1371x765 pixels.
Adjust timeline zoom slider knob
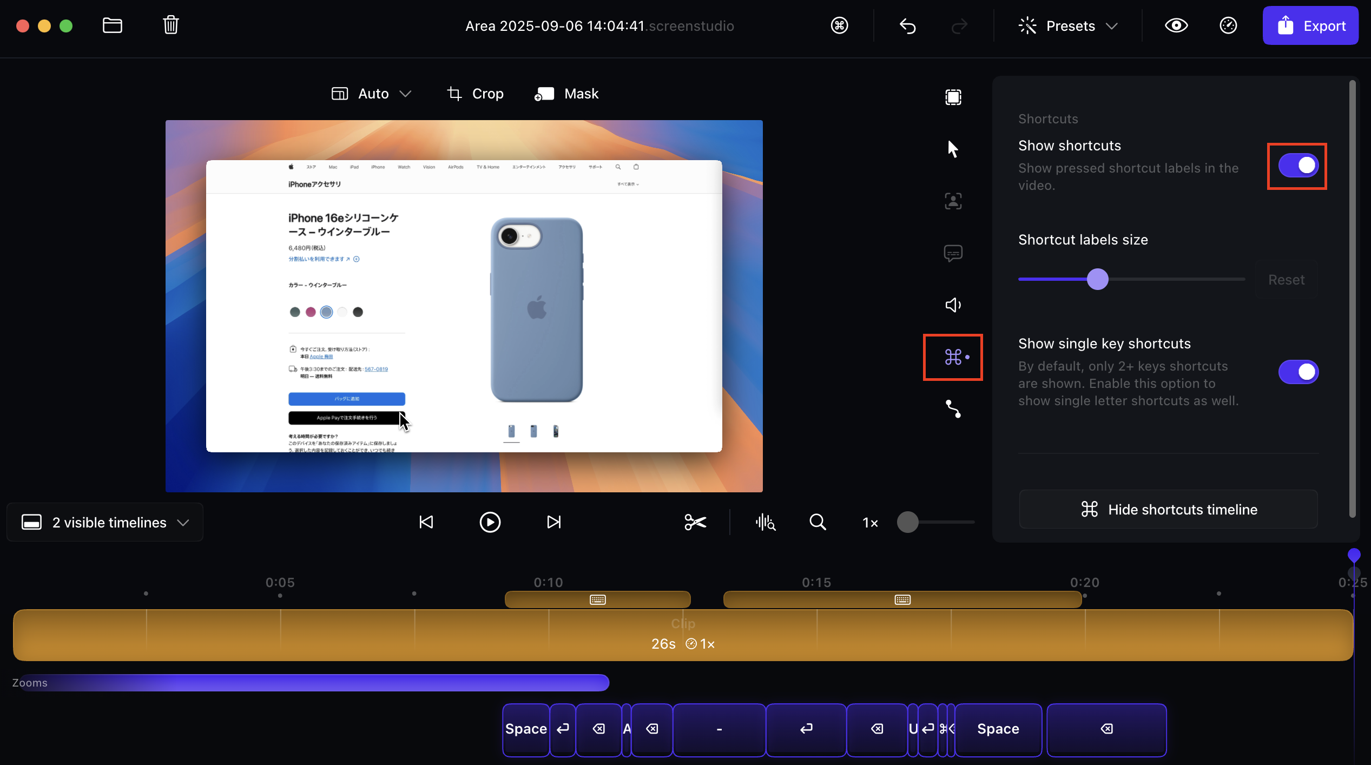[907, 522]
